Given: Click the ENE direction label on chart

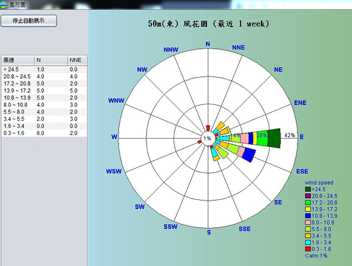Looking at the screenshot, I should [300, 103].
